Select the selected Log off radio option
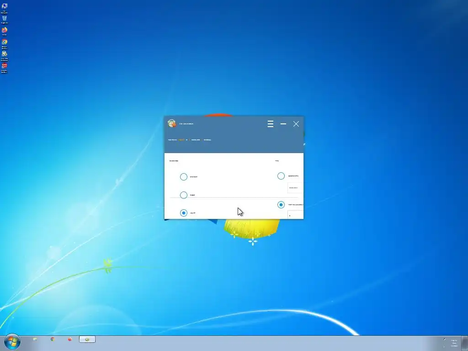Screen dimensions: 468x351 (184, 213)
